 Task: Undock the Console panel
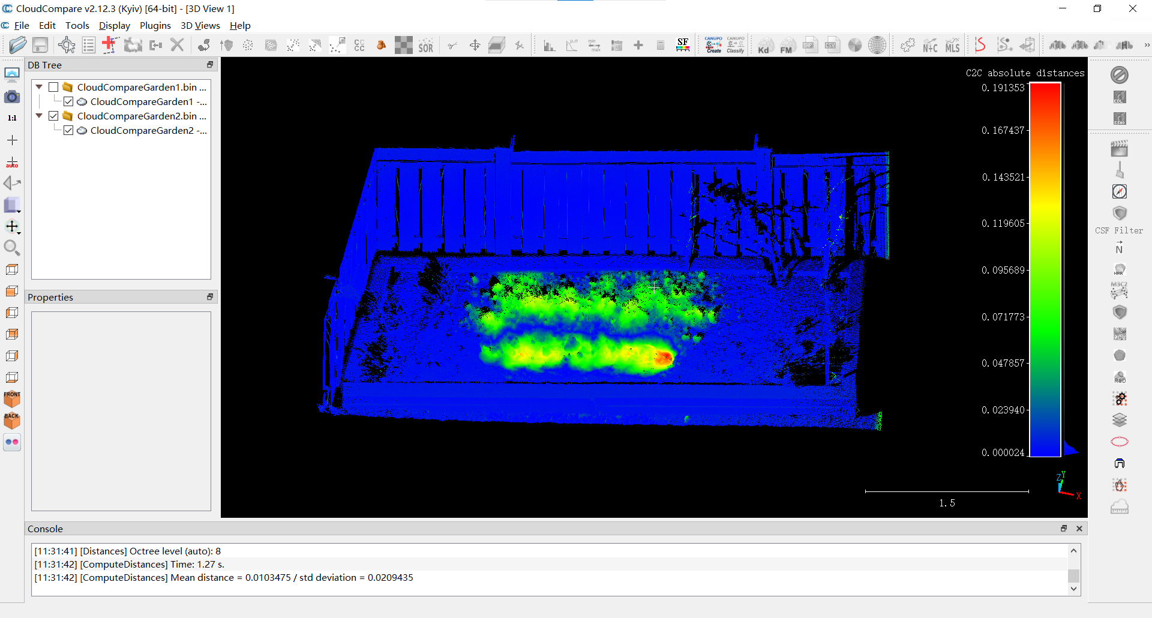[x=1064, y=529]
